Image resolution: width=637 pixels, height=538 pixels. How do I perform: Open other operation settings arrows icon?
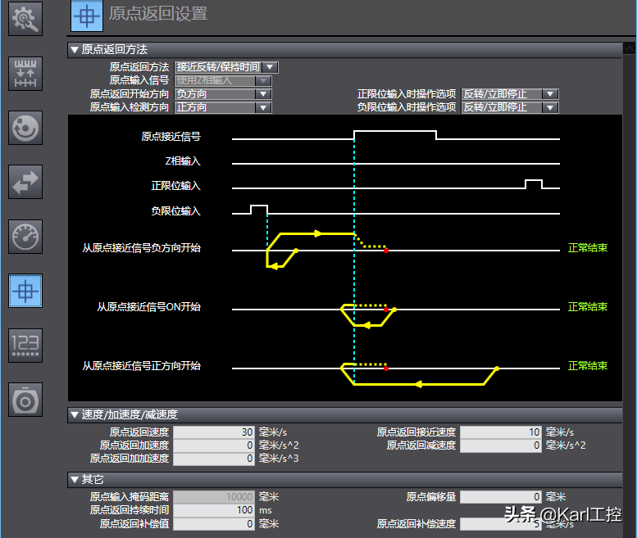point(25,181)
